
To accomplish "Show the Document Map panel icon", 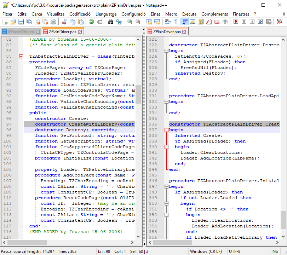I will (x=200, y=22).
